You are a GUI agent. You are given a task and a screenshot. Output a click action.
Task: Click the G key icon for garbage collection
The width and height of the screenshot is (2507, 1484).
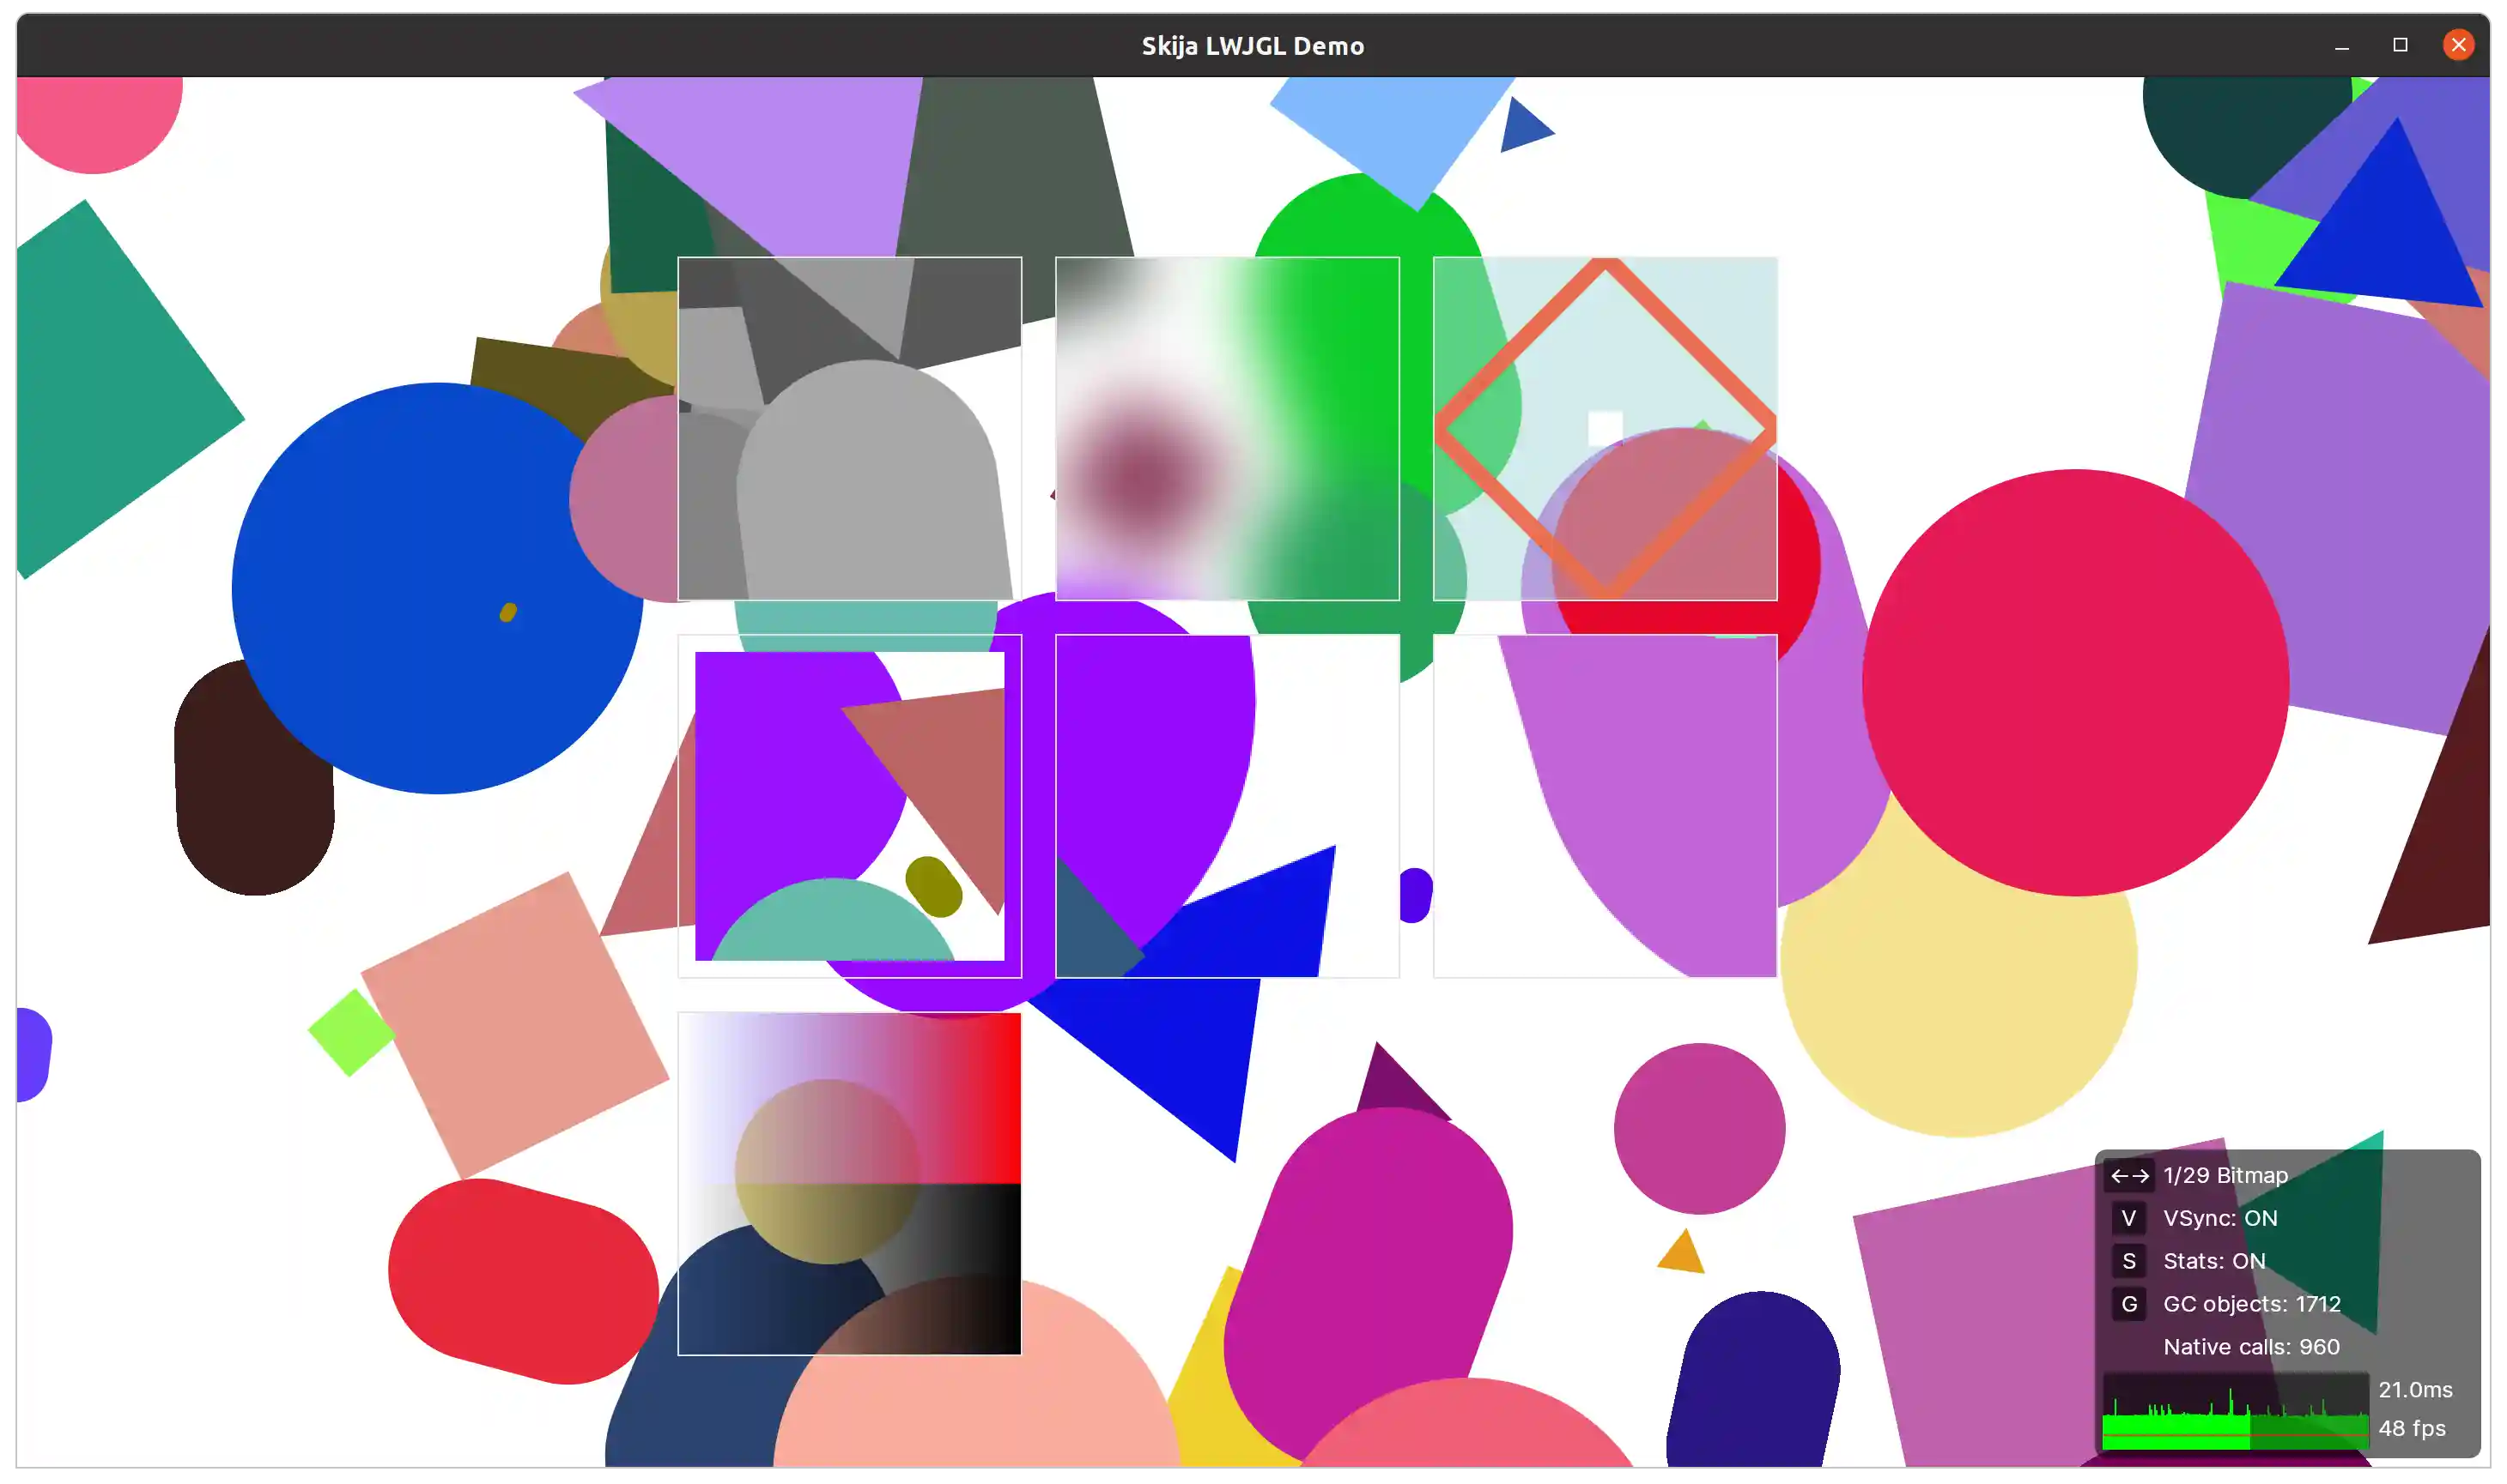tap(2128, 1304)
